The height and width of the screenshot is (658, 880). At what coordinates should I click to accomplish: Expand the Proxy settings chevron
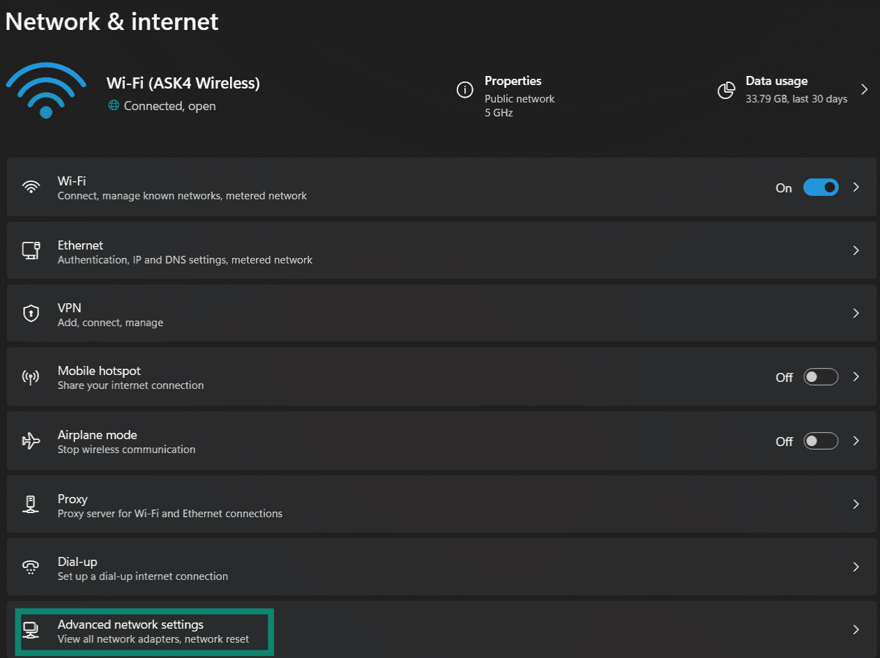click(x=856, y=504)
